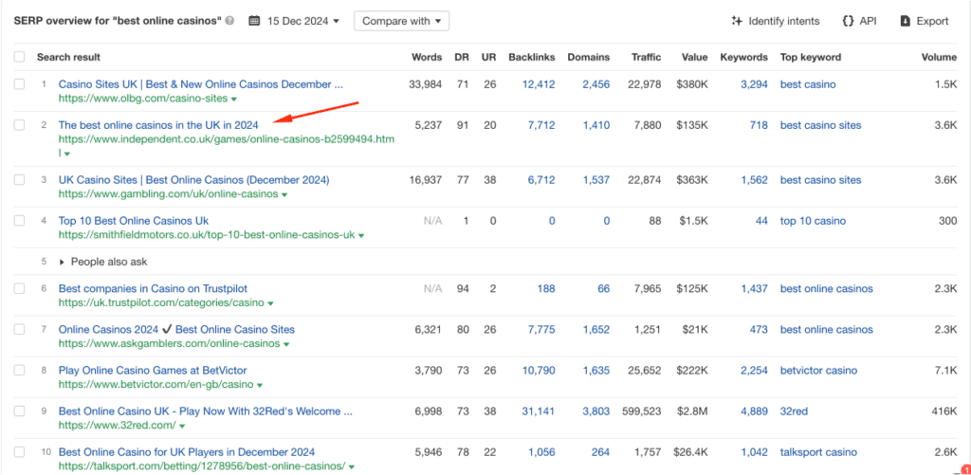
Task: Click the help icon next to SERP overview title
Action: coord(229,21)
